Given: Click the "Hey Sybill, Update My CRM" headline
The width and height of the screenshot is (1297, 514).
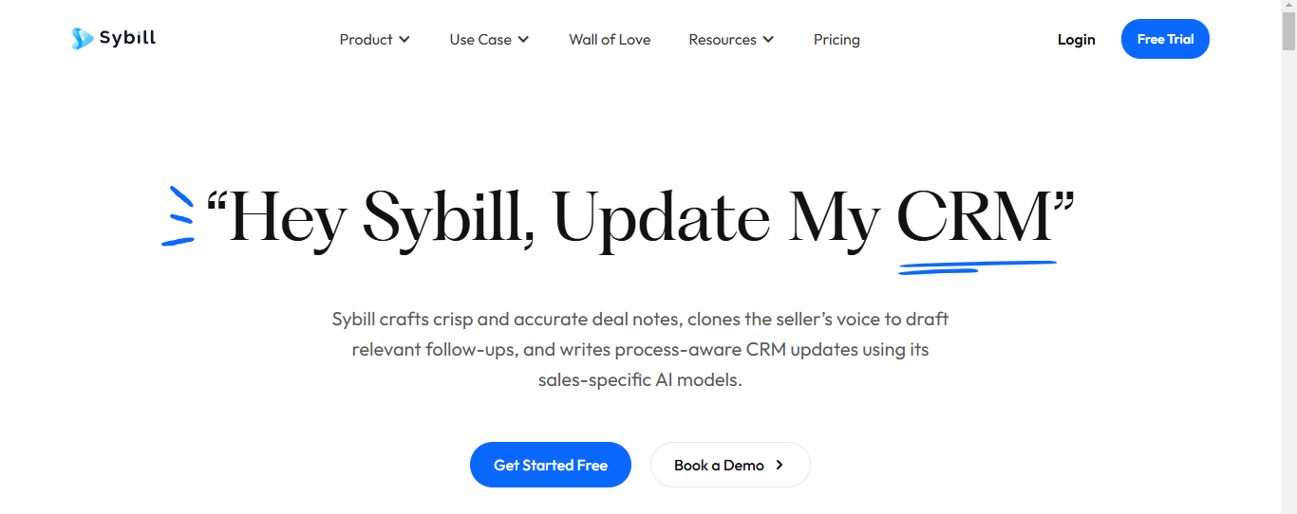Looking at the screenshot, I should click(x=641, y=218).
